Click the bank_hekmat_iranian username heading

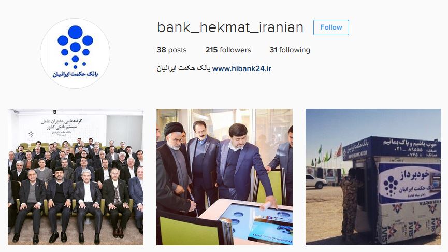230,27
